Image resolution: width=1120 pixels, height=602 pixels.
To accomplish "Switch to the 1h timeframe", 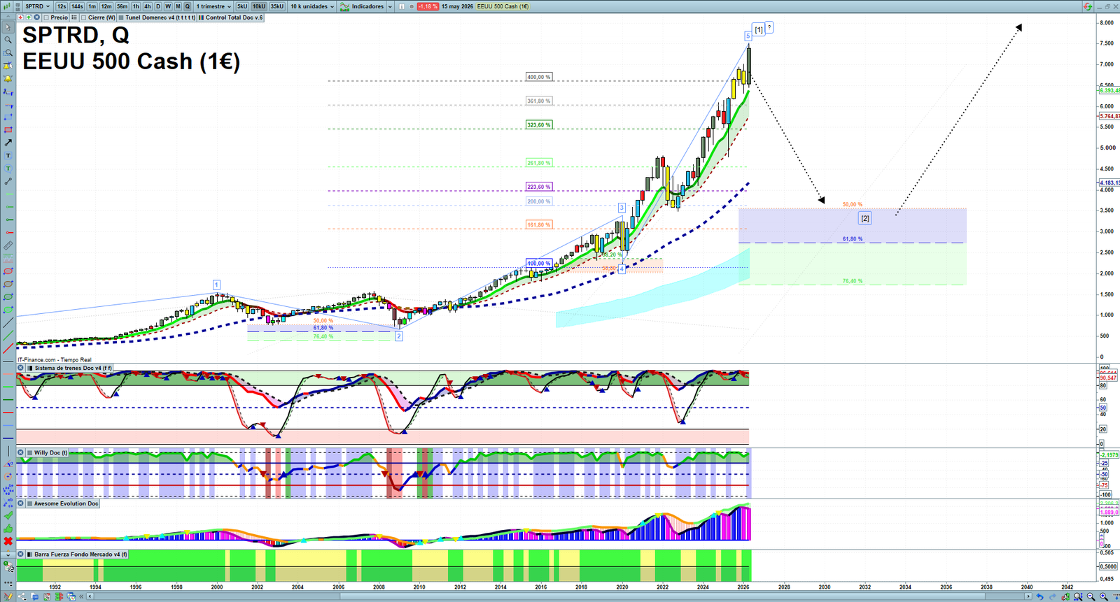I will 136,6.
